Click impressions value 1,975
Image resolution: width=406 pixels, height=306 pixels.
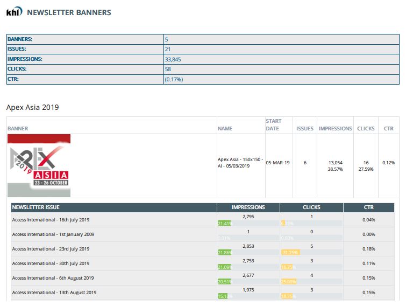coord(248,290)
